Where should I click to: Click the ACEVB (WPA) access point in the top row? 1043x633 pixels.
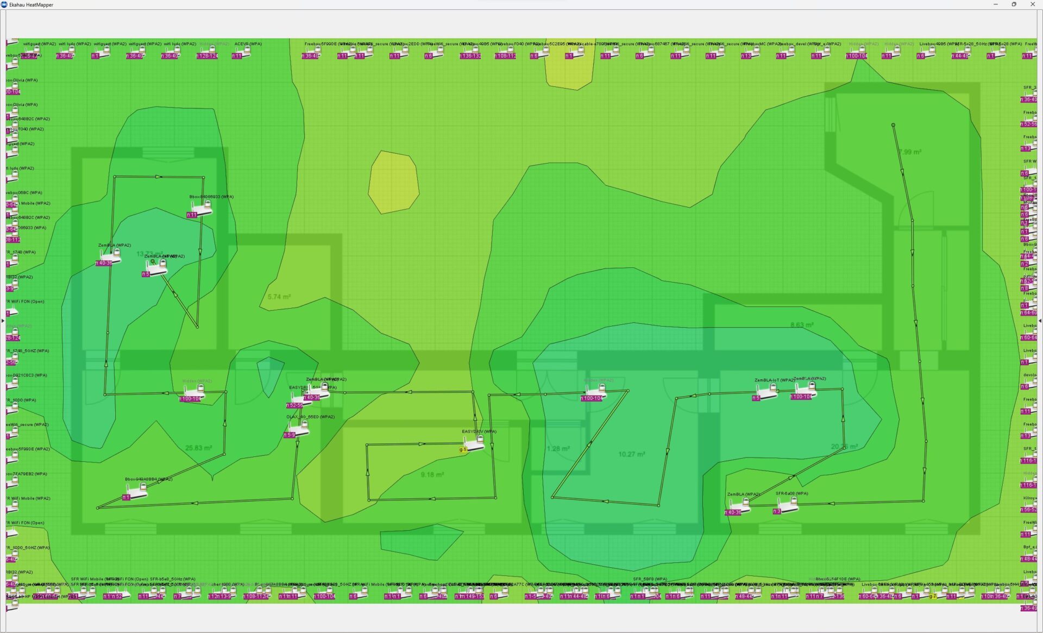click(242, 52)
